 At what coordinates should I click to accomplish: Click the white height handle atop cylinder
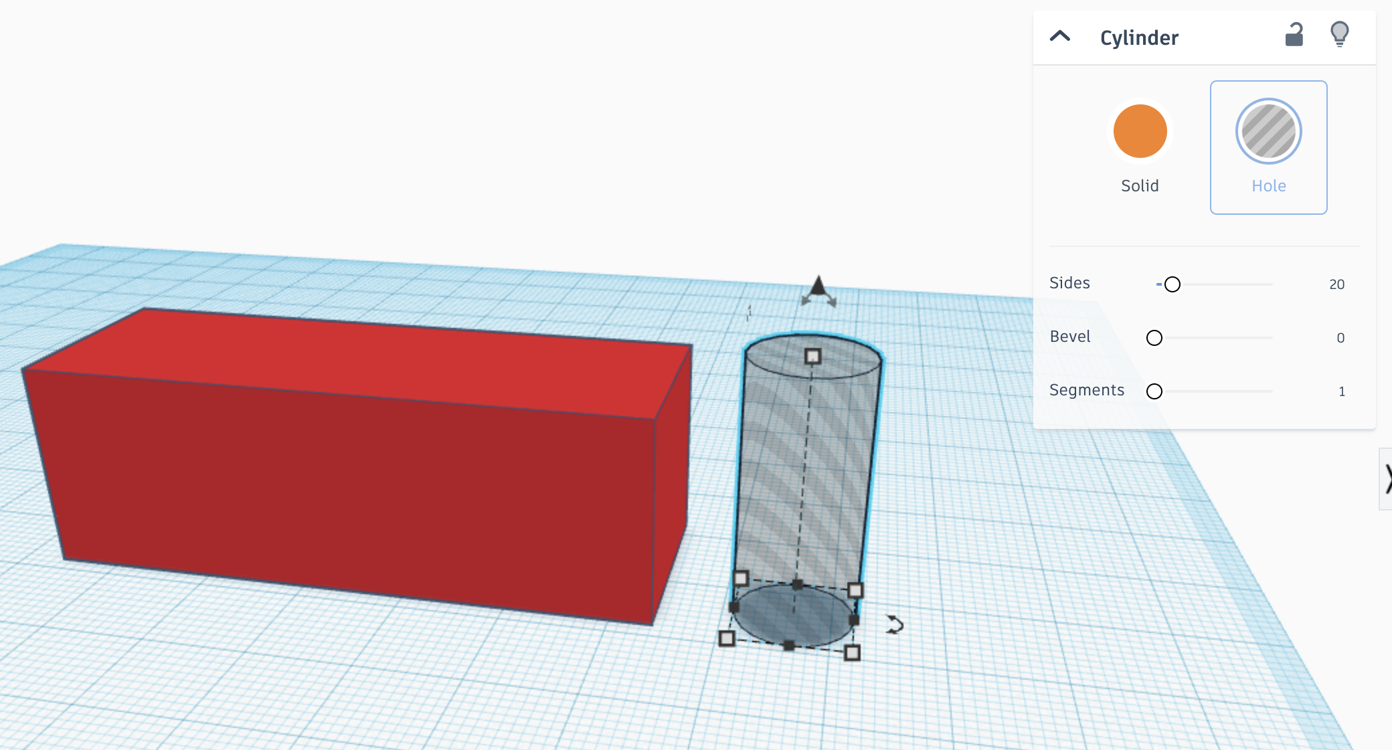point(812,357)
